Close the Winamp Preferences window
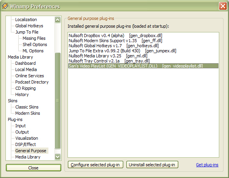Image resolution: width=229 pixels, height=178 pixels. click(223, 6)
